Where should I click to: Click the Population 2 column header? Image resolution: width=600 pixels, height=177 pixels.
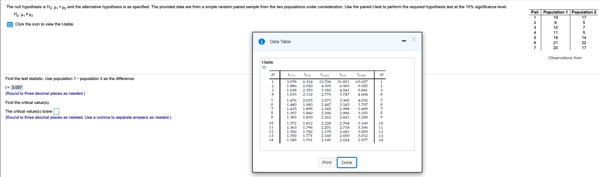(x=584, y=12)
